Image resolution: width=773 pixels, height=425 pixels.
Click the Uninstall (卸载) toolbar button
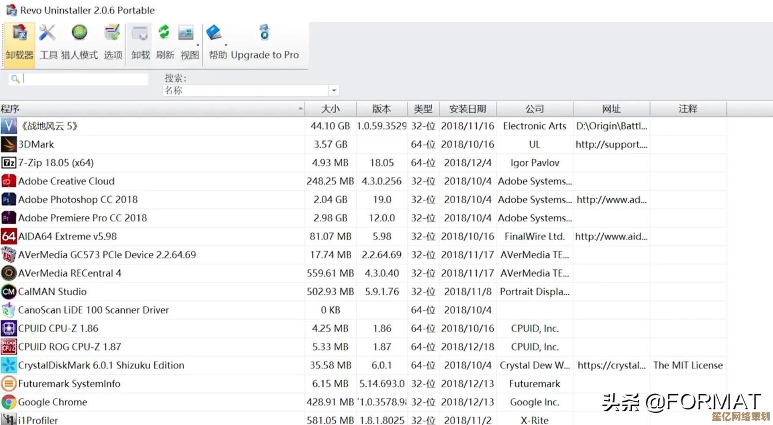[140, 42]
